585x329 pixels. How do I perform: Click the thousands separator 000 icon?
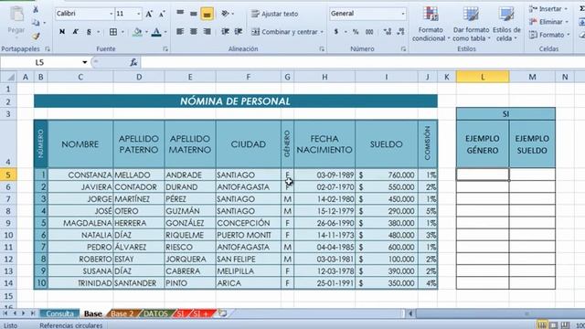point(369,32)
